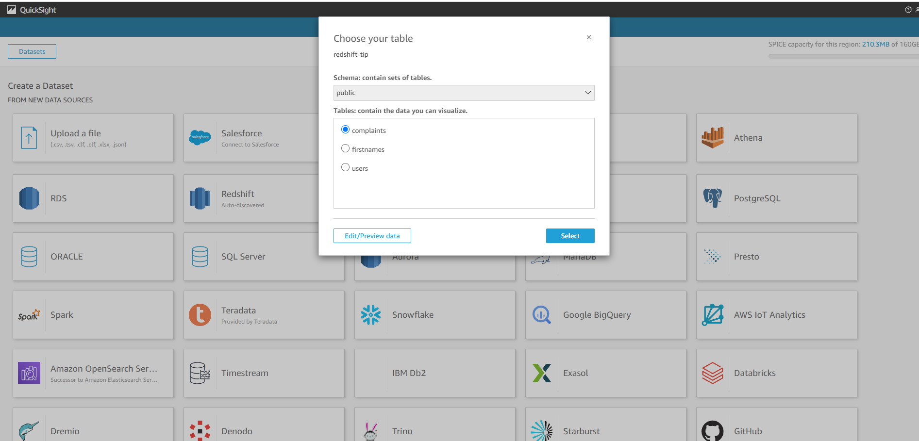Viewport: 919px width, 441px height.
Task: Choose the Athena data source icon
Action: [x=713, y=138]
